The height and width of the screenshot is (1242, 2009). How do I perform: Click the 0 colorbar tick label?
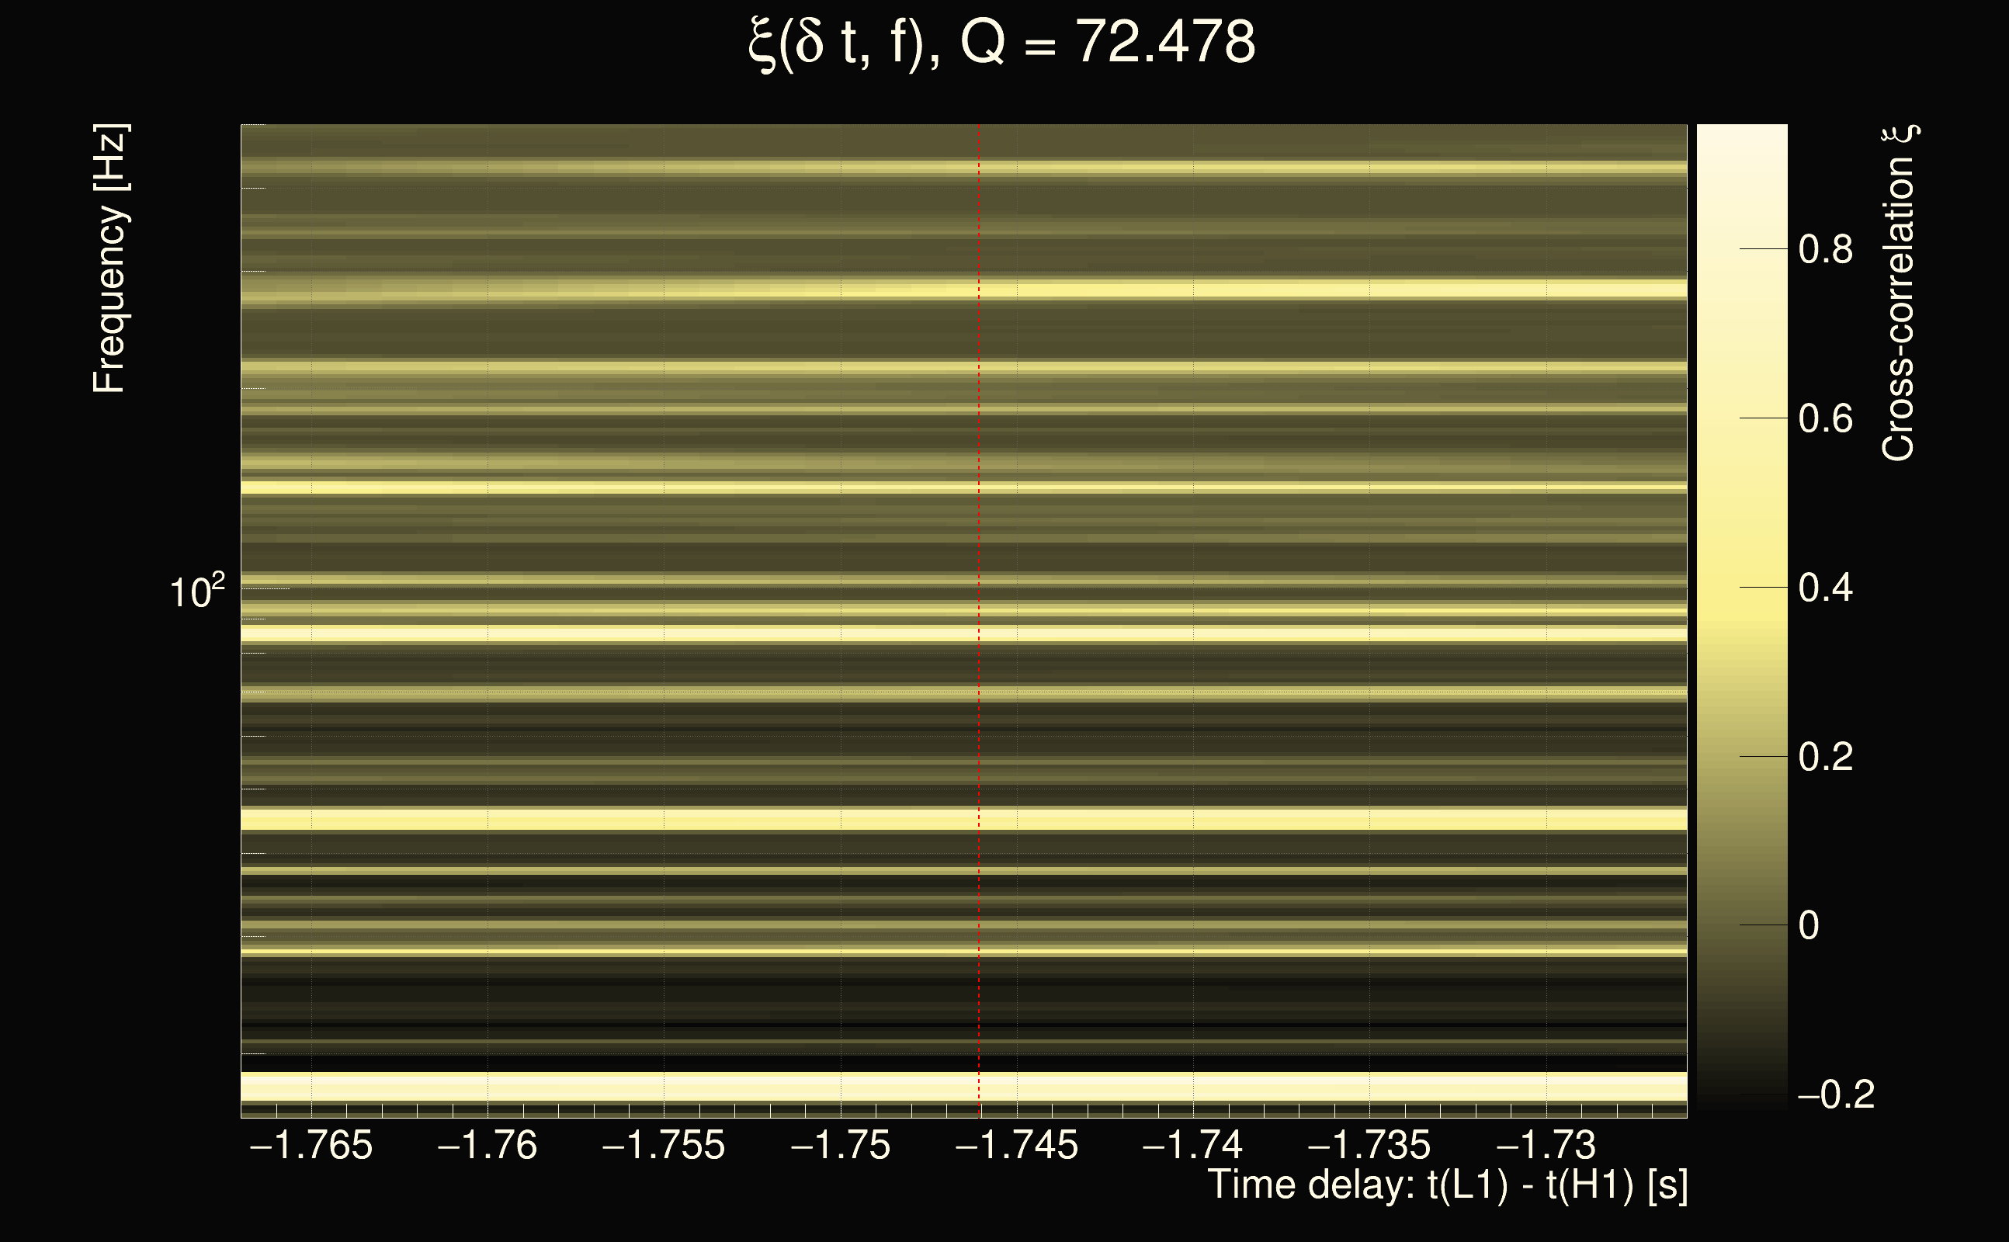[x=1808, y=926]
